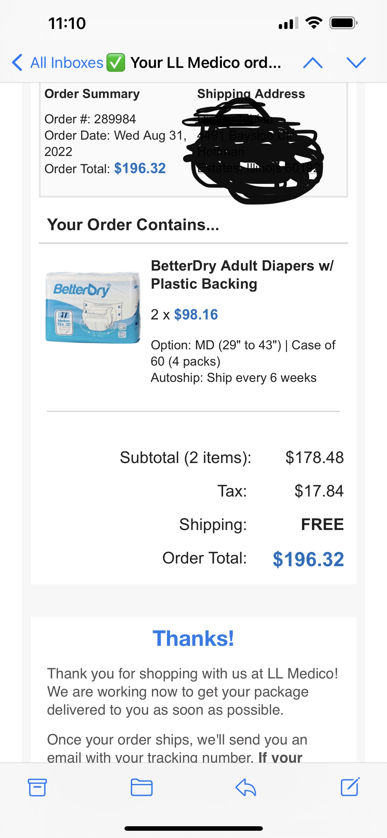Tap the back chevron to All Inboxes
The width and height of the screenshot is (387, 838).
point(17,62)
